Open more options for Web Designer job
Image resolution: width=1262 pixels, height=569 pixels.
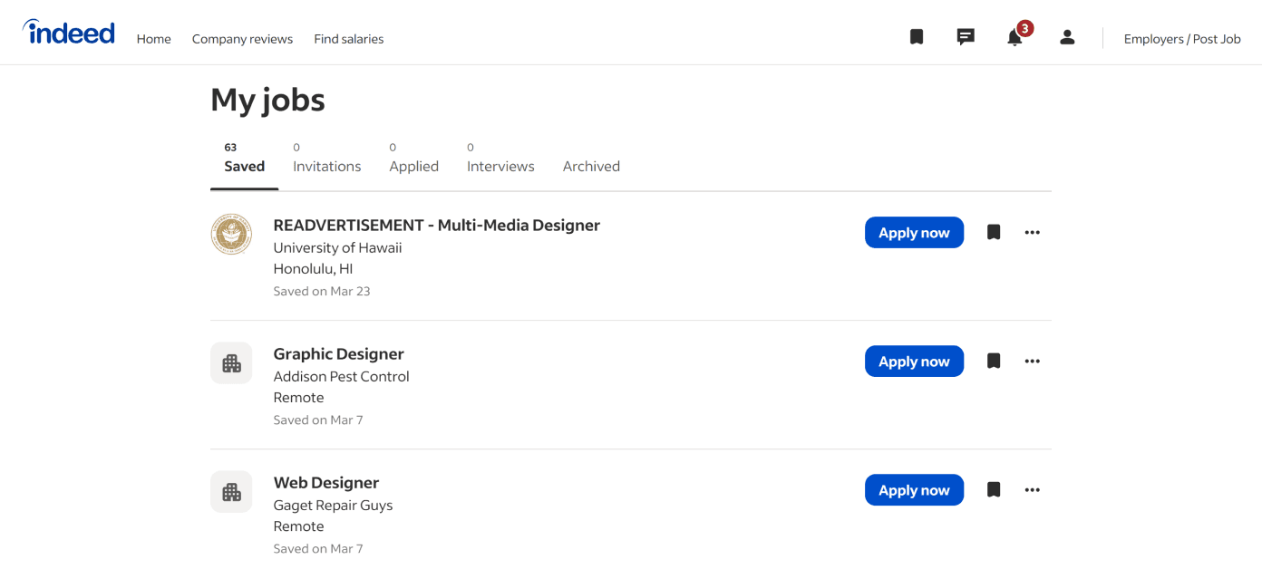1032,489
